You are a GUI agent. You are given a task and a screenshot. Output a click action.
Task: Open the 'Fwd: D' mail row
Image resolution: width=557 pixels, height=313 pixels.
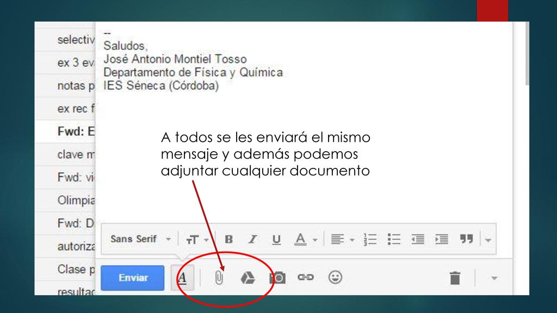pyautogui.click(x=65, y=223)
